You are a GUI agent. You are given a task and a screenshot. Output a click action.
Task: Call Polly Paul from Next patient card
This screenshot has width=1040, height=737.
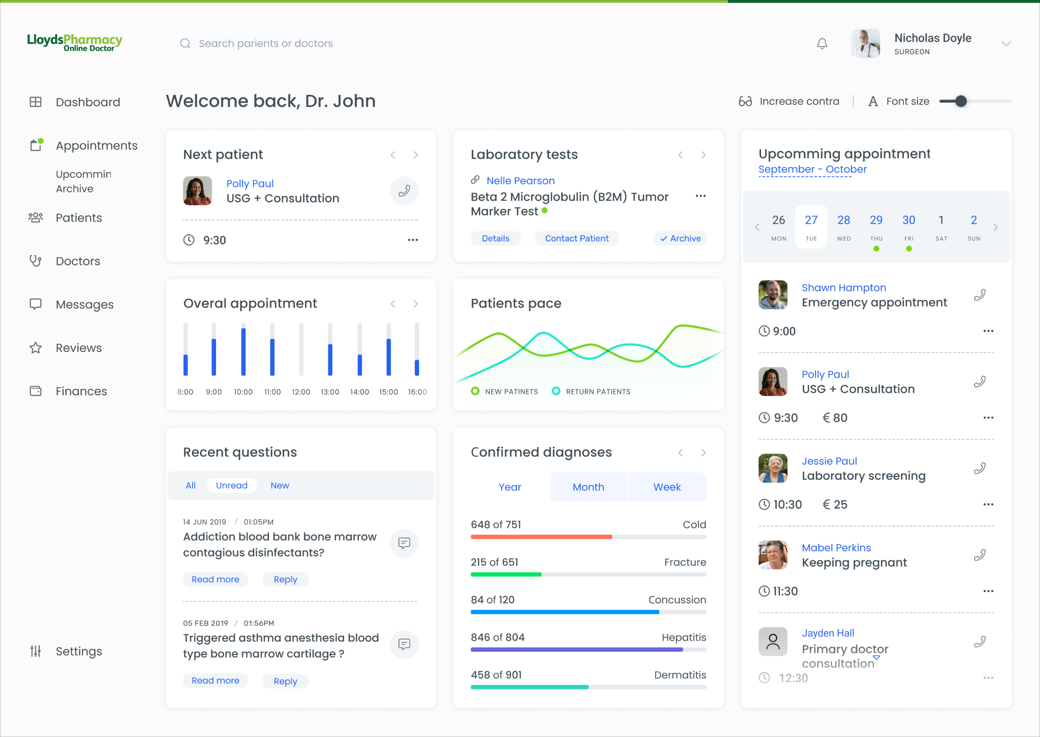(x=404, y=191)
